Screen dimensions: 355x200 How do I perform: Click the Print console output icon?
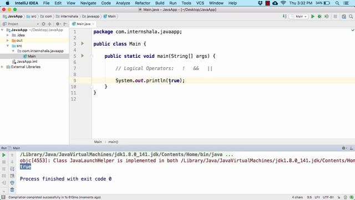point(12,183)
